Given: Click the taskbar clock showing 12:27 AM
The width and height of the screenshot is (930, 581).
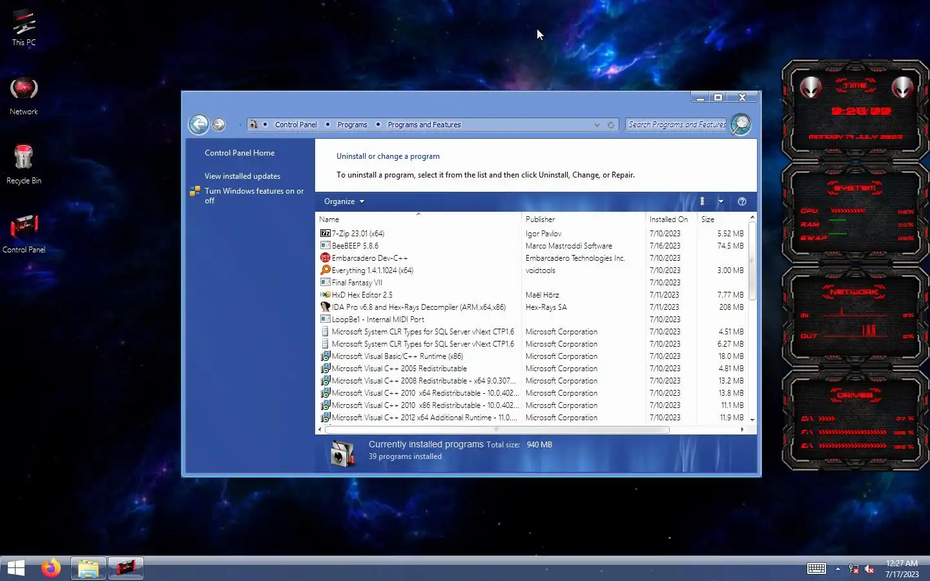Looking at the screenshot, I should (x=902, y=569).
